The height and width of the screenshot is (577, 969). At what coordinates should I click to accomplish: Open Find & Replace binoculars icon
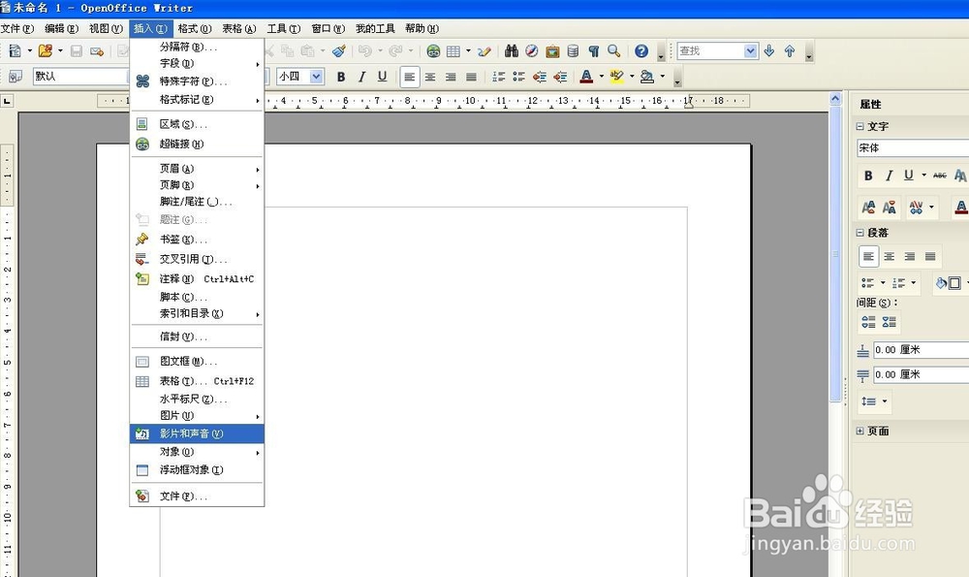coord(511,50)
